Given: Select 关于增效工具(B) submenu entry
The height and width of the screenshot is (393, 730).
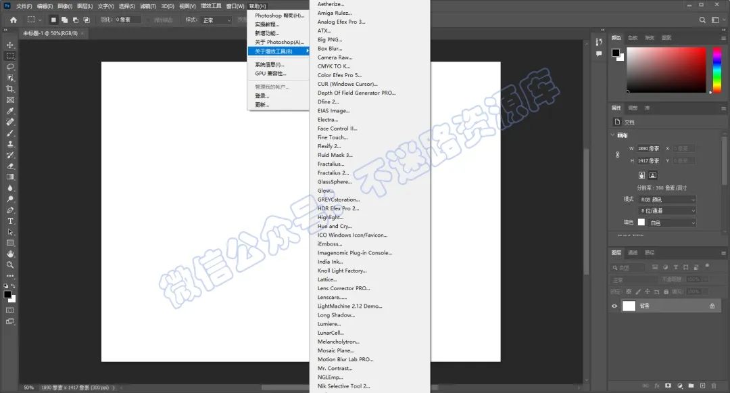Looking at the screenshot, I should [x=278, y=51].
